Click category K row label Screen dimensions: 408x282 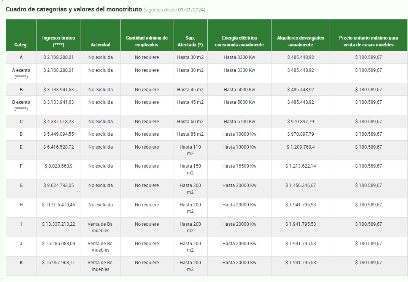pos(21,263)
